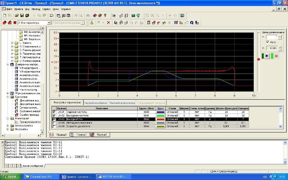The height and width of the screenshot is (180, 288).
Task: Click the Пуск start button
Action: click(10, 177)
